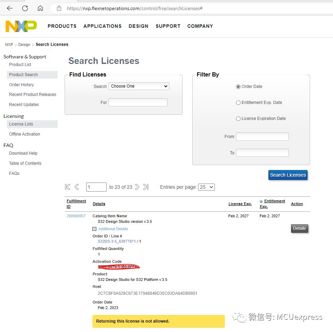
Task: Click the Entitlement Exp. sort arrow icon
Action: (x=261, y=201)
